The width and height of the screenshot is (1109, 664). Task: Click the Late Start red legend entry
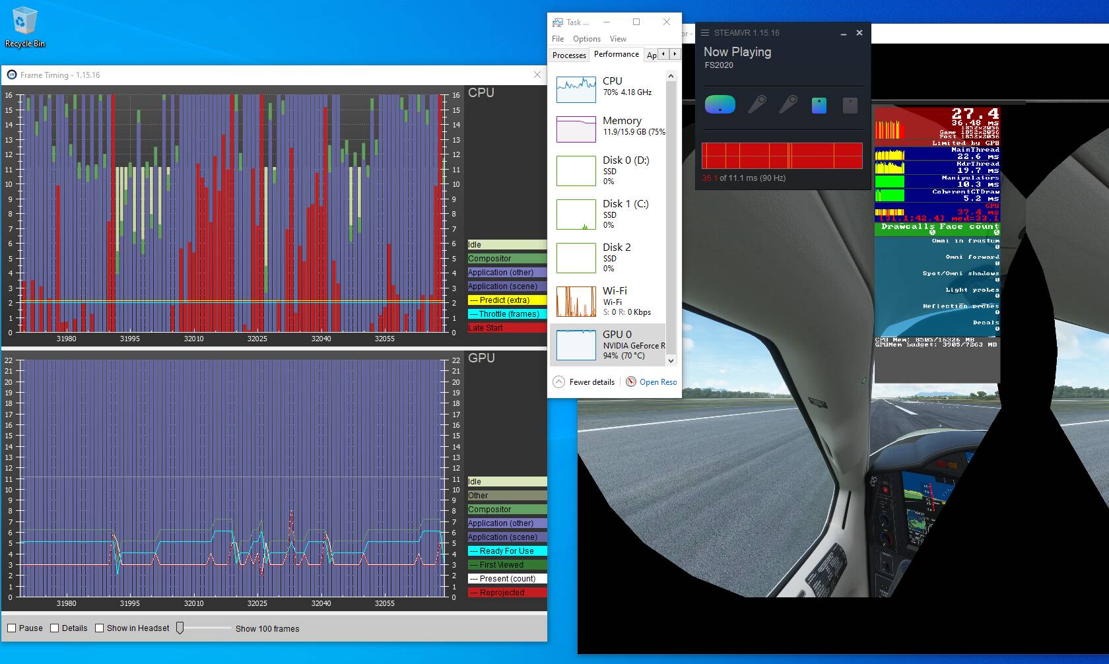(x=507, y=328)
